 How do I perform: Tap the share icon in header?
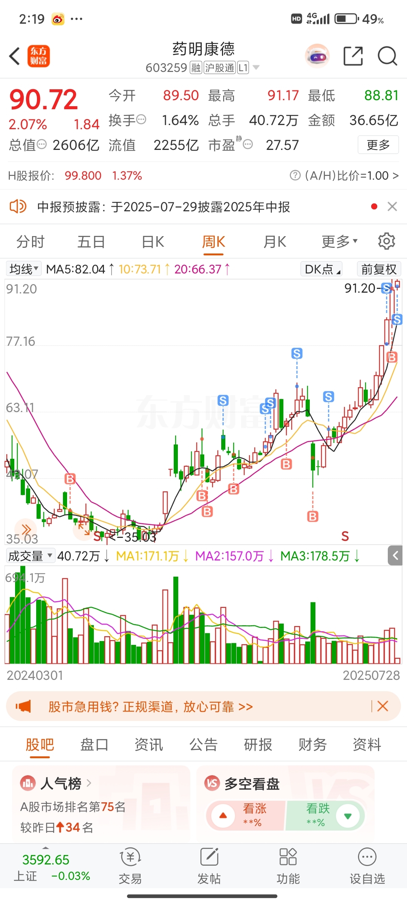tap(353, 56)
